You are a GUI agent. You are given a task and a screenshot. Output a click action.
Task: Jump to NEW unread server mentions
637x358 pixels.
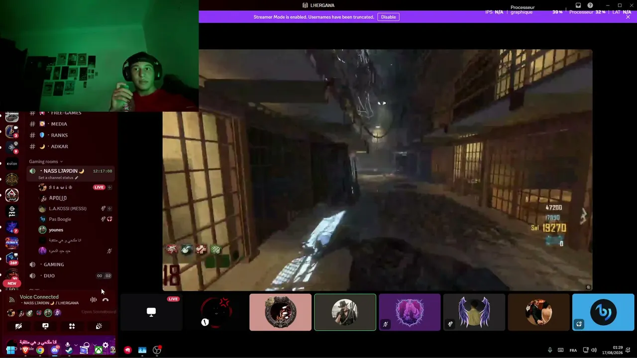pos(12,283)
